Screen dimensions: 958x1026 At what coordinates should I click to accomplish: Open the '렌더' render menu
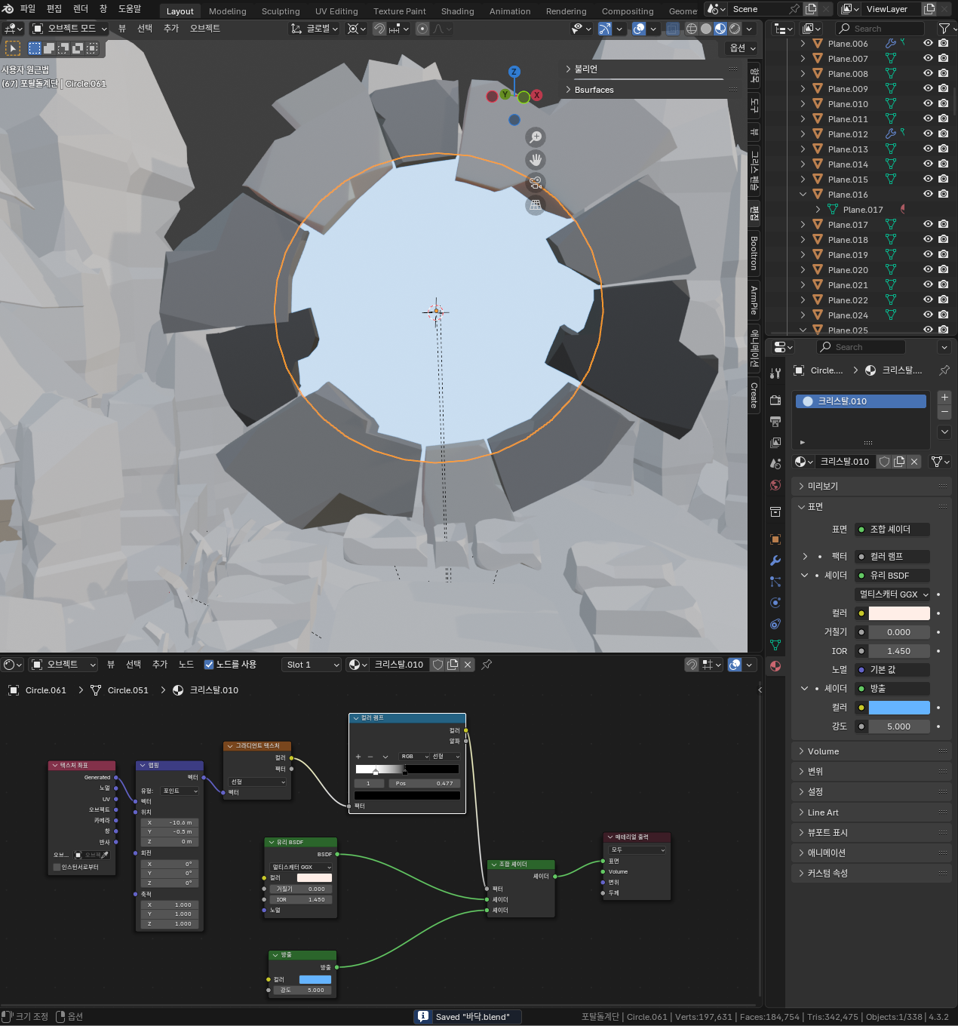click(x=81, y=9)
